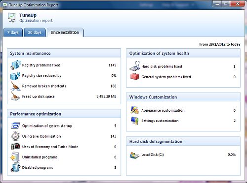Click the Hard disk problems fixed stethoscope icon
247x183 pixels.
point(135,66)
